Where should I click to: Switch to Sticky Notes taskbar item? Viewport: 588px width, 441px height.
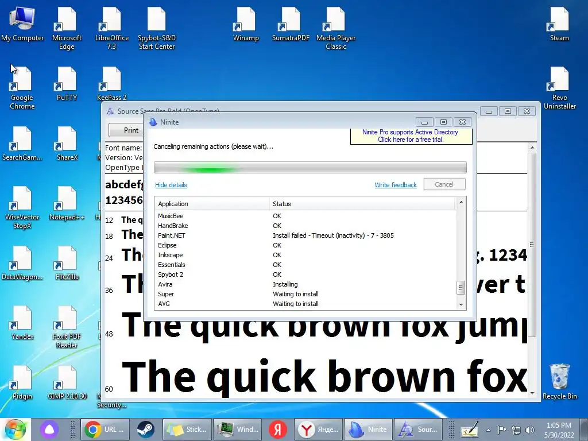point(187,430)
